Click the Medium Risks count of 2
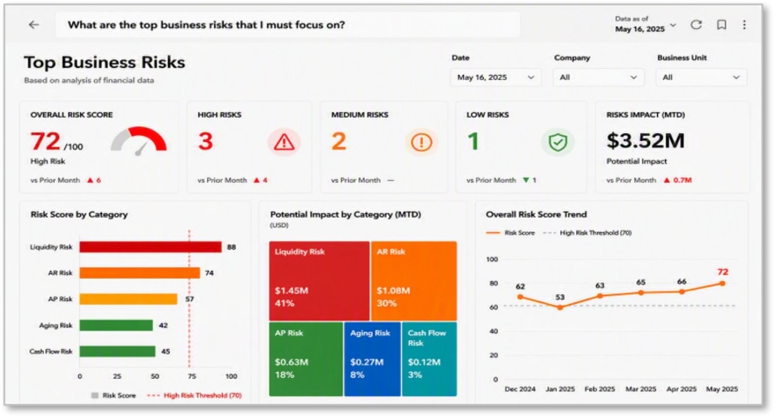This screenshot has height=417, width=775. [x=339, y=141]
